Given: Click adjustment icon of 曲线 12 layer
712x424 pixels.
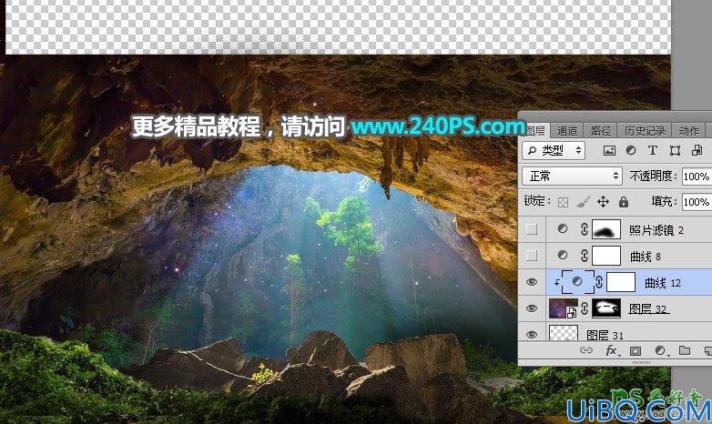Looking at the screenshot, I should coord(576,282).
